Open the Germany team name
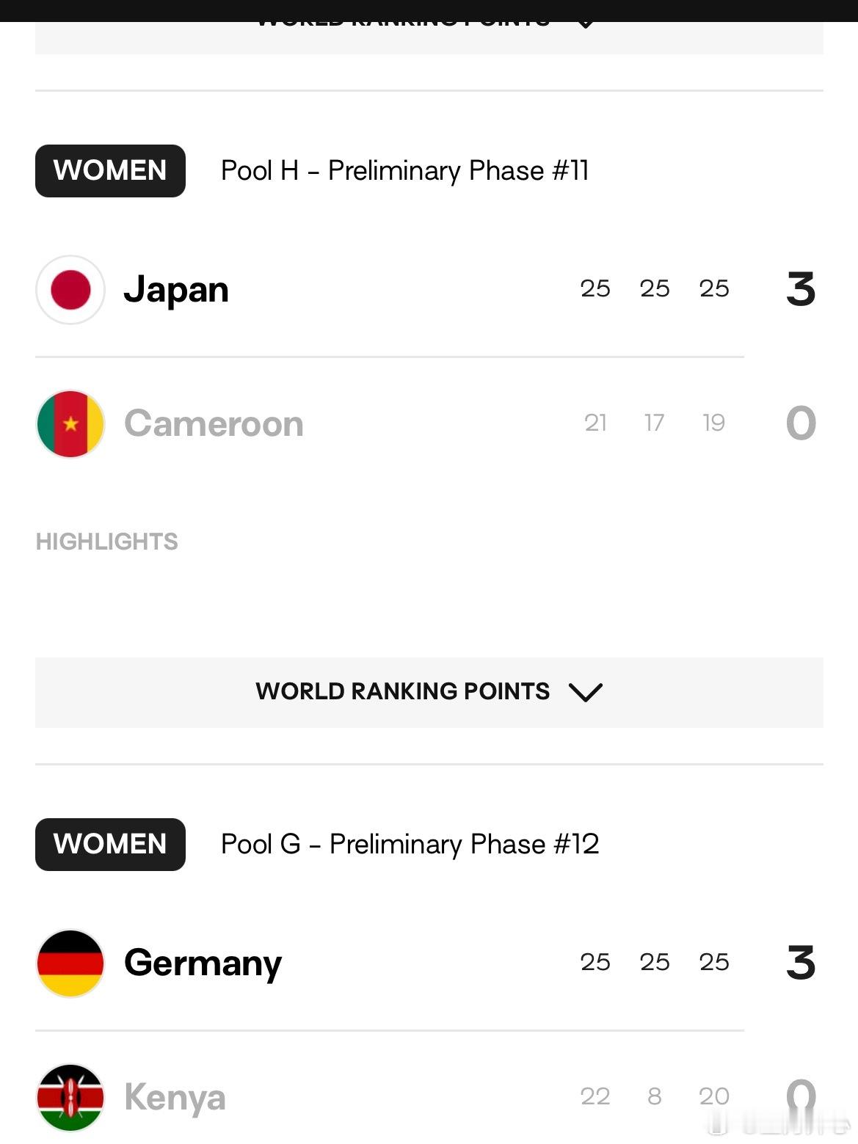The image size is (858, 1144). point(203,964)
